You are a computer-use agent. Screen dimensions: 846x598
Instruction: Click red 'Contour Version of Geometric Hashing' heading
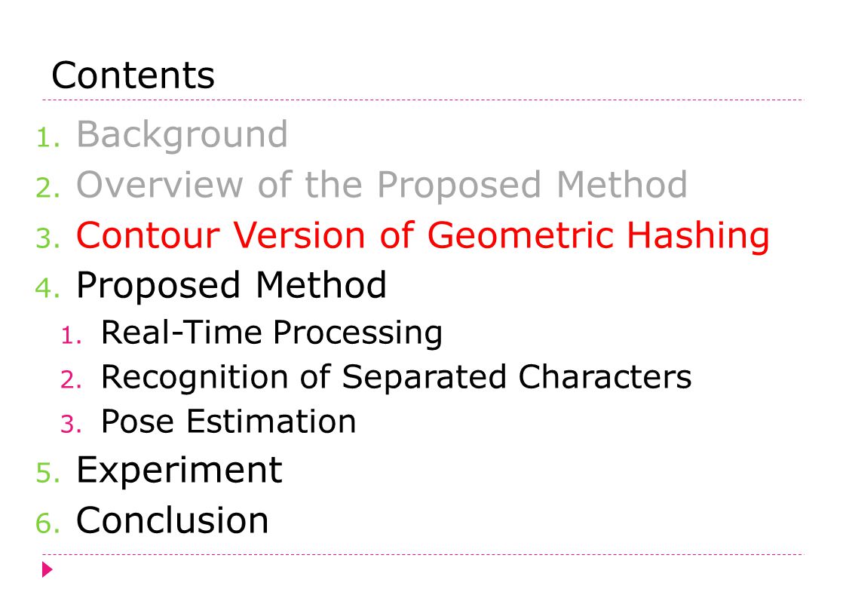(422, 236)
